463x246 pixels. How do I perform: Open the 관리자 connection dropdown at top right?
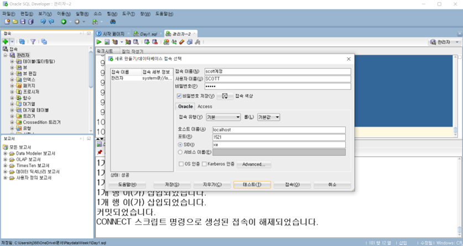coord(444,42)
